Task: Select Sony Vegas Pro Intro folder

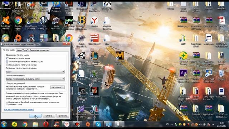Action: pos(209,94)
